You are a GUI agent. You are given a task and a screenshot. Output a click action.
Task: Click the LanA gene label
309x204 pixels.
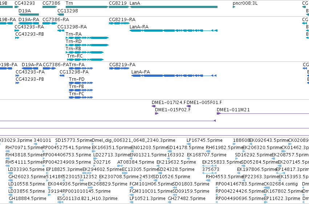tap(135, 3)
